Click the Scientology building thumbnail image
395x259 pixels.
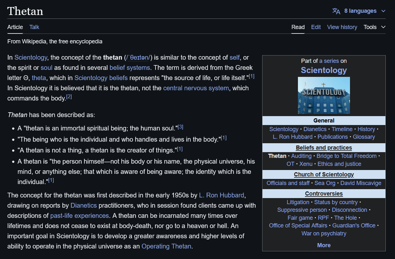(x=324, y=95)
